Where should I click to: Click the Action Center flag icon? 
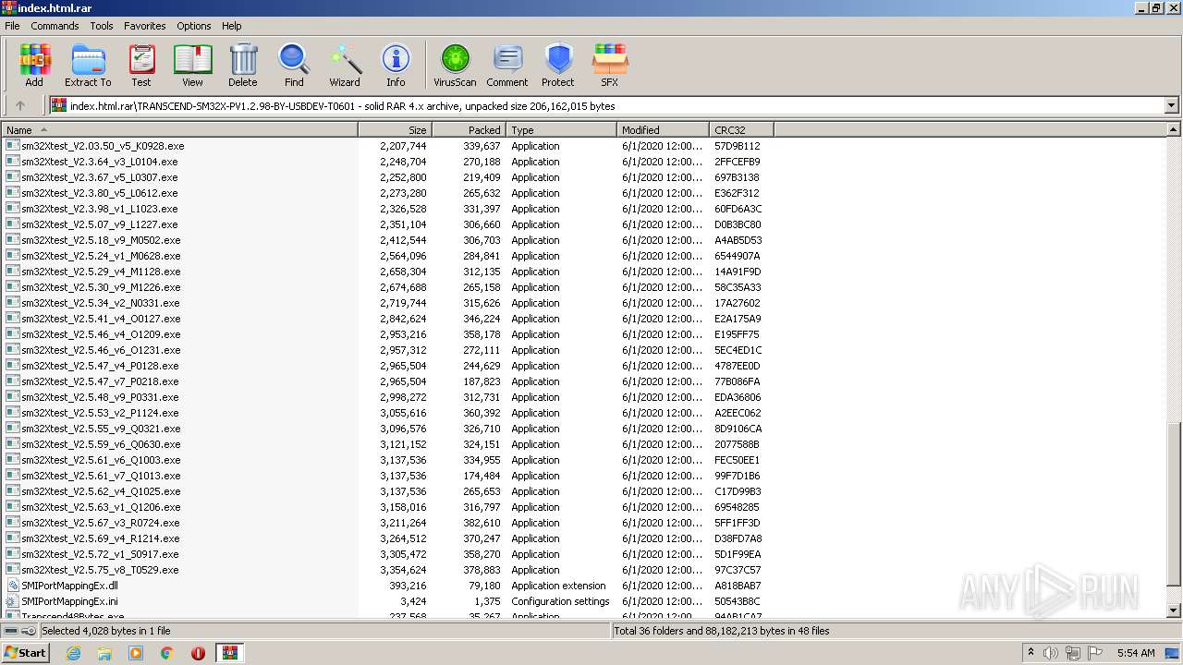coord(1095,653)
